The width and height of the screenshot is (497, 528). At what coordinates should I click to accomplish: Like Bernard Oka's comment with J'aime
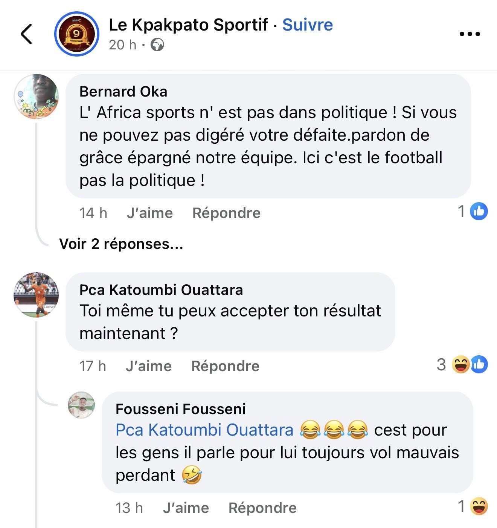coord(150,213)
